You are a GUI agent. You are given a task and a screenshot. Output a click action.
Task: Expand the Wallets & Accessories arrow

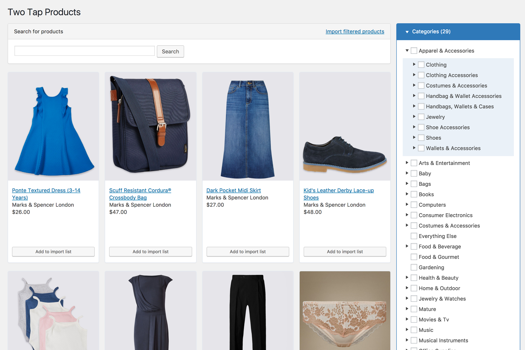pyautogui.click(x=414, y=148)
